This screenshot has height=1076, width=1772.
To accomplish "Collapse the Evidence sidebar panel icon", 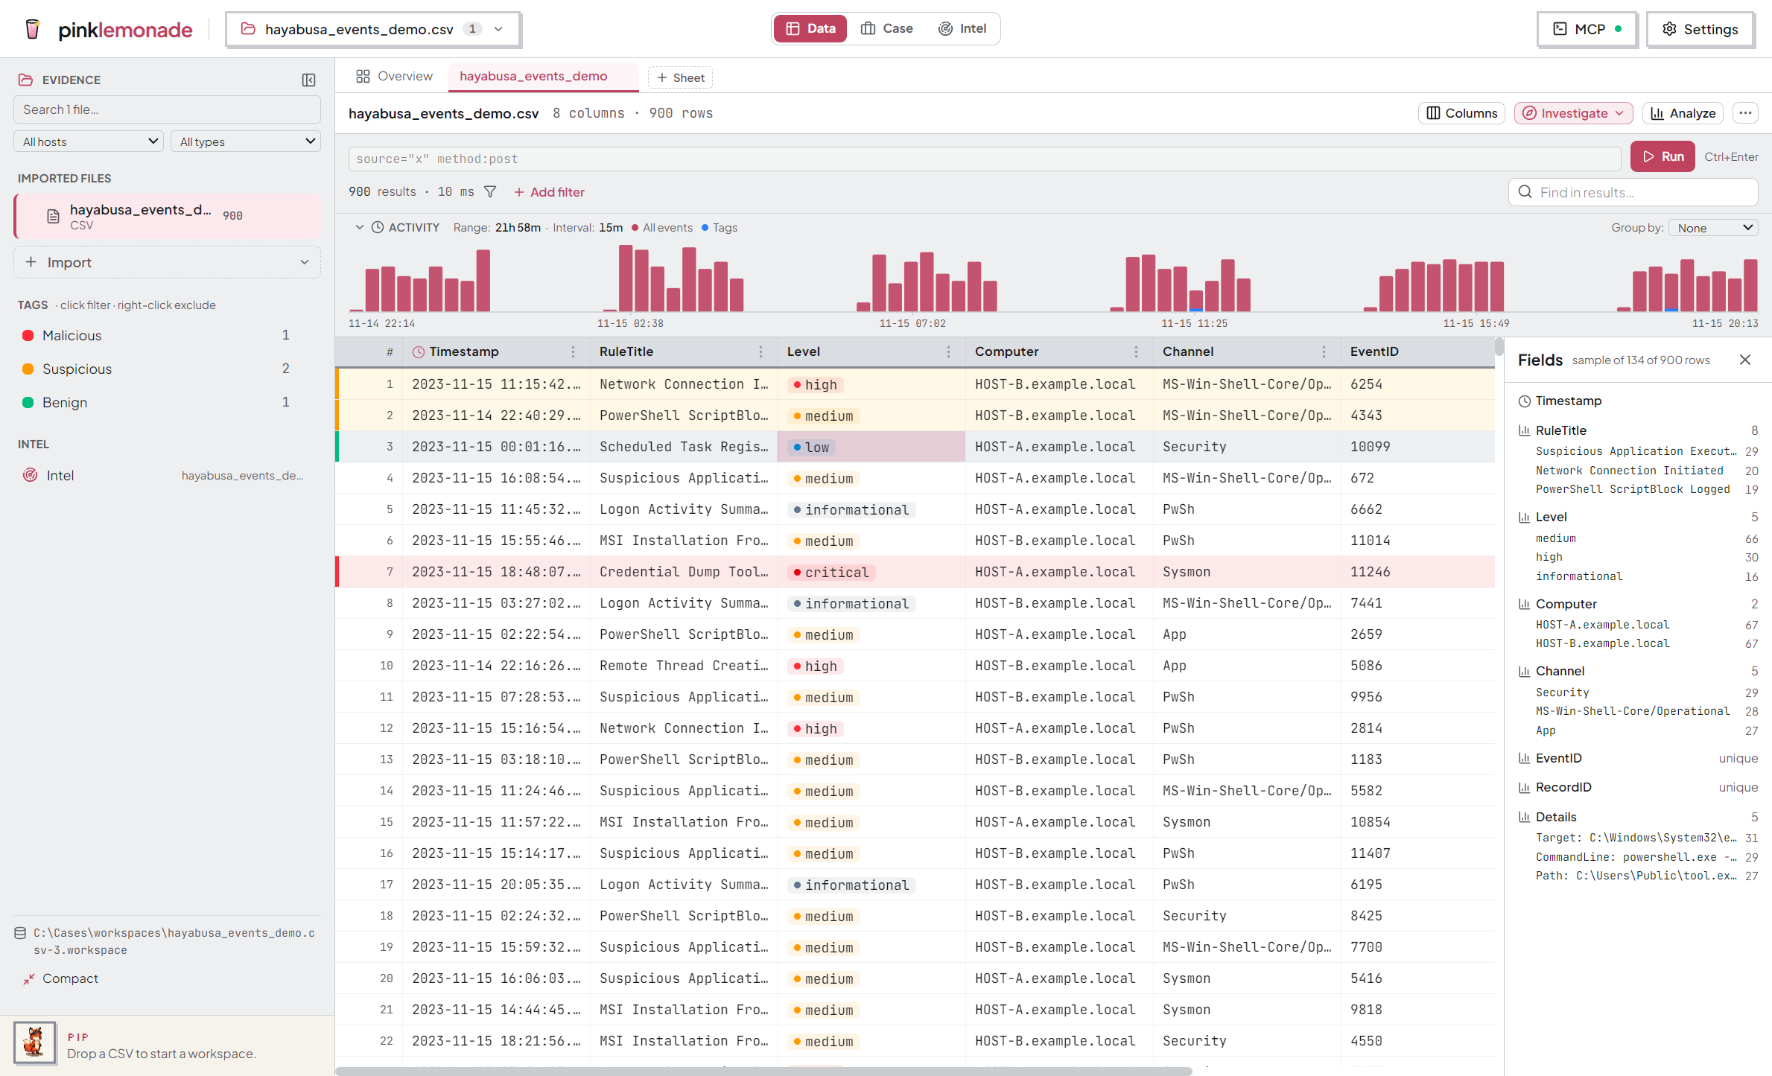I will point(308,80).
